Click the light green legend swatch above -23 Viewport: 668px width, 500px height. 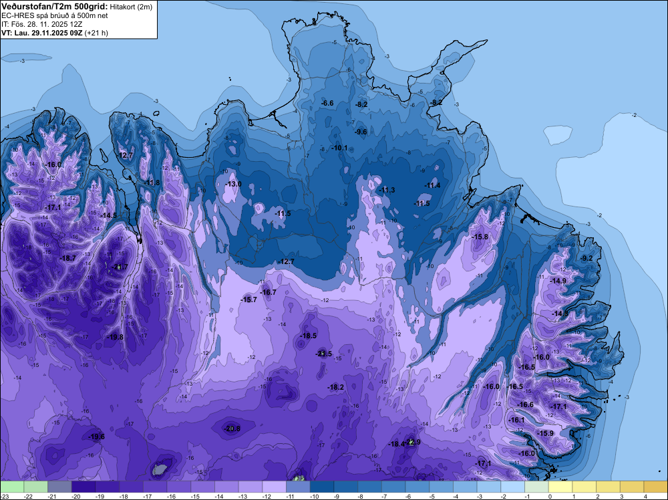click(12, 487)
